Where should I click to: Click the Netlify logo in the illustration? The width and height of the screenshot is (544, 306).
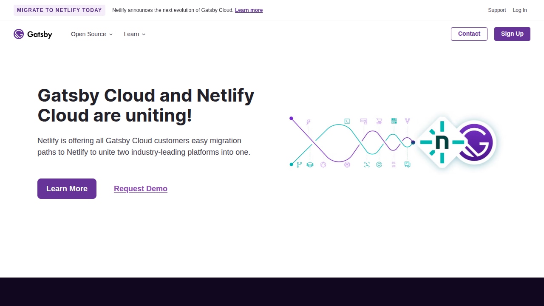tap(442, 142)
